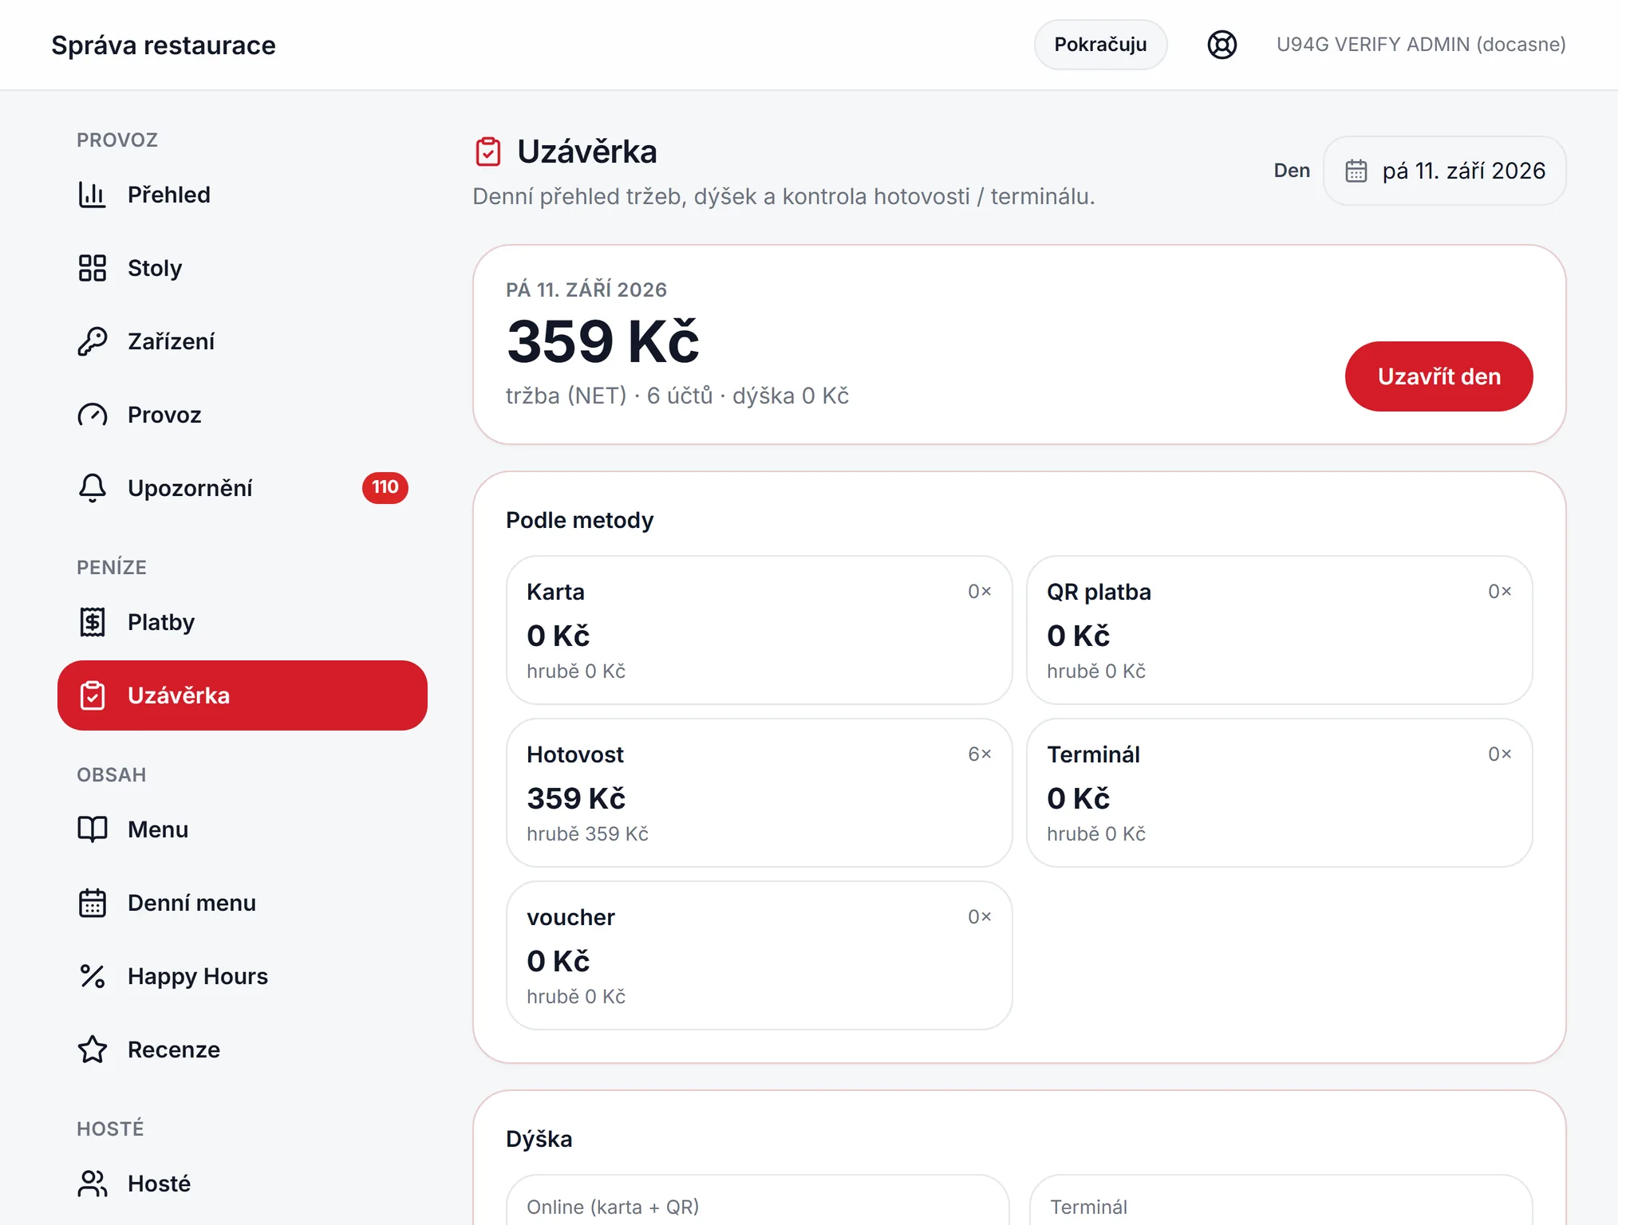Open Stoly via its grid icon
1634x1225 pixels.
point(93,268)
